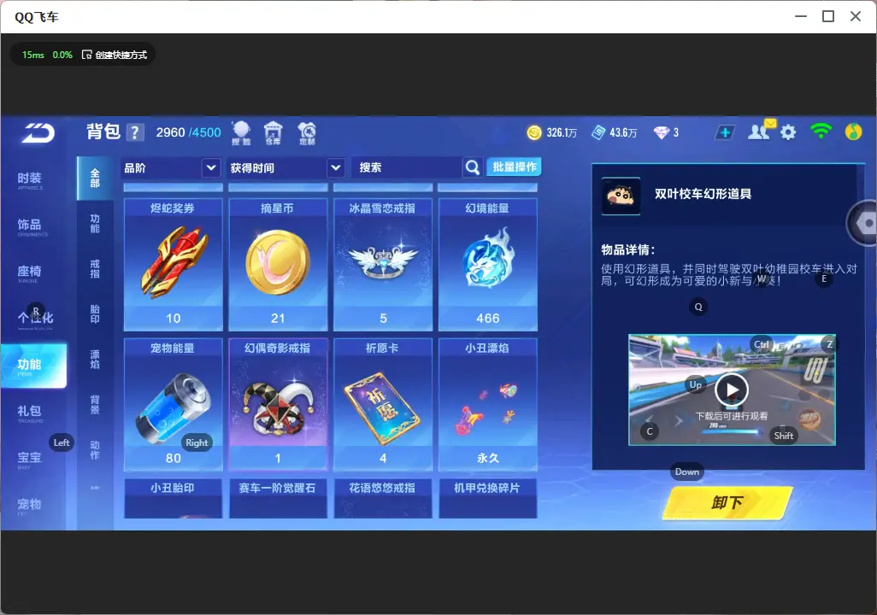877x615 pixels.
Task: Click the search magnifier icon
Action: (473, 167)
